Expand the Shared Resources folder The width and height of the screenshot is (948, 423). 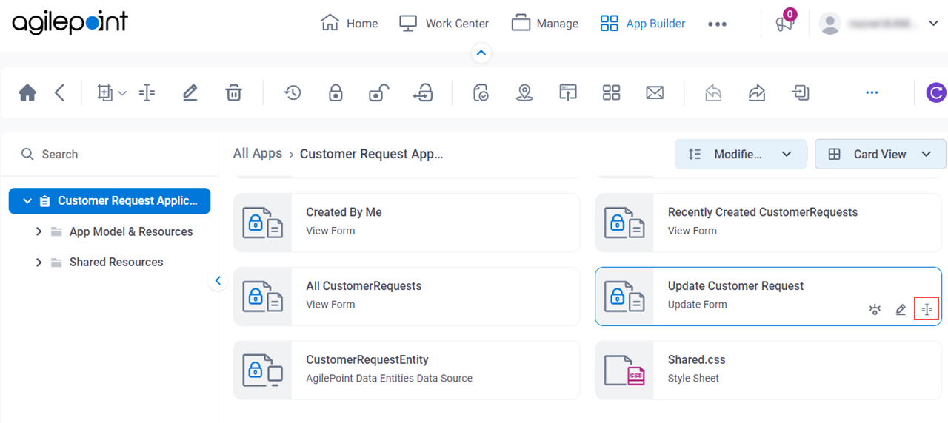[39, 262]
